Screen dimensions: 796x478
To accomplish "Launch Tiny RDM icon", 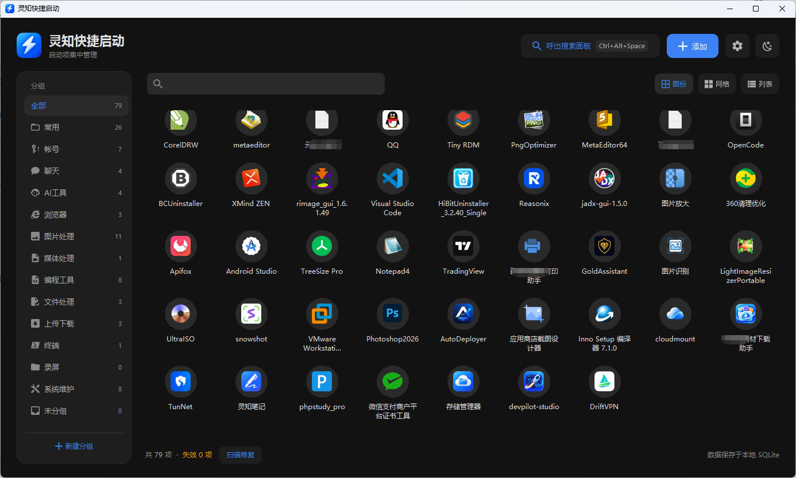I will point(463,120).
